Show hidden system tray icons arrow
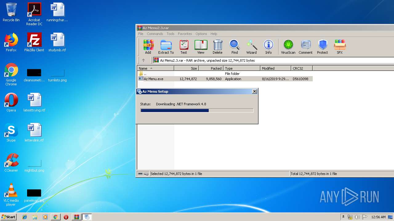Viewport: 394px width, 221px height. click(343, 217)
